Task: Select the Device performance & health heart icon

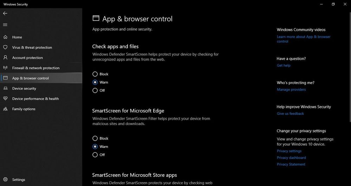Action: [5, 99]
